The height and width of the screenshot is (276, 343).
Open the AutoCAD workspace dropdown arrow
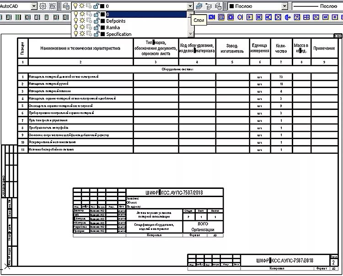pos(34,6)
